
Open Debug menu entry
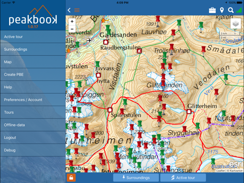(33, 150)
